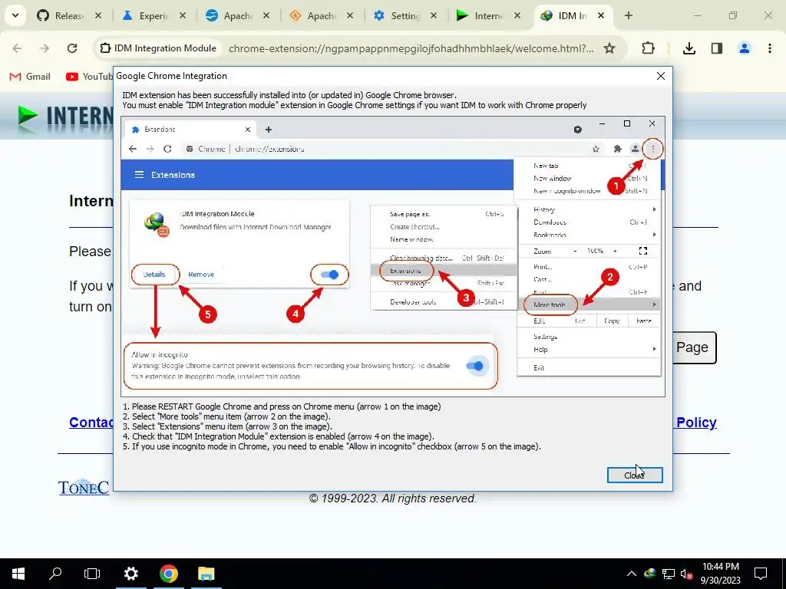Viewport: 786px width, 589px height.
Task: Open the Settings gear on taskbar
Action: tap(130, 574)
